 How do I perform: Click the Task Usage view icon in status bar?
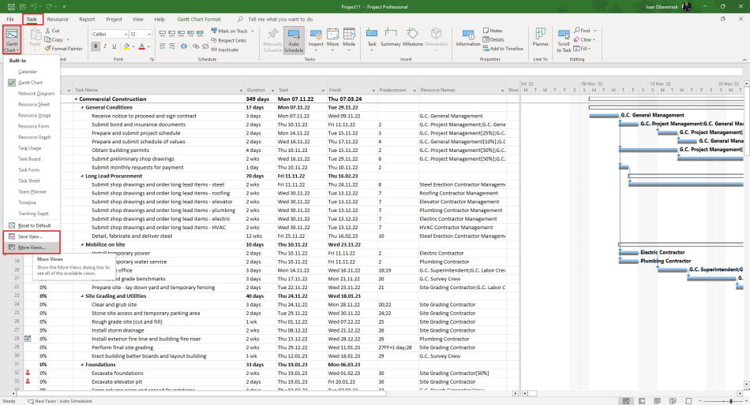pos(641,401)
